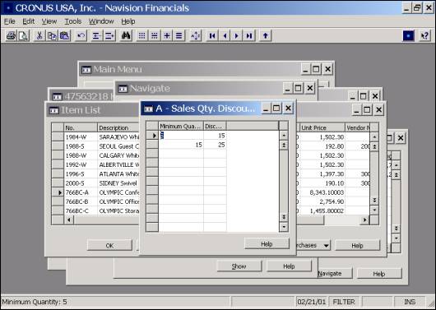Click unit price 192.80 cell
Viewport: 436px width, 310px height.
click(x=322, y=146)
